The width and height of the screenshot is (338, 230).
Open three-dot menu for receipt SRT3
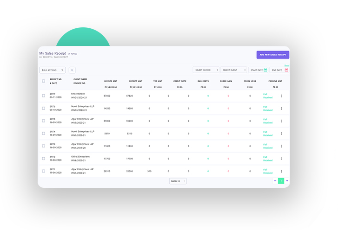(x=281, y=146)
